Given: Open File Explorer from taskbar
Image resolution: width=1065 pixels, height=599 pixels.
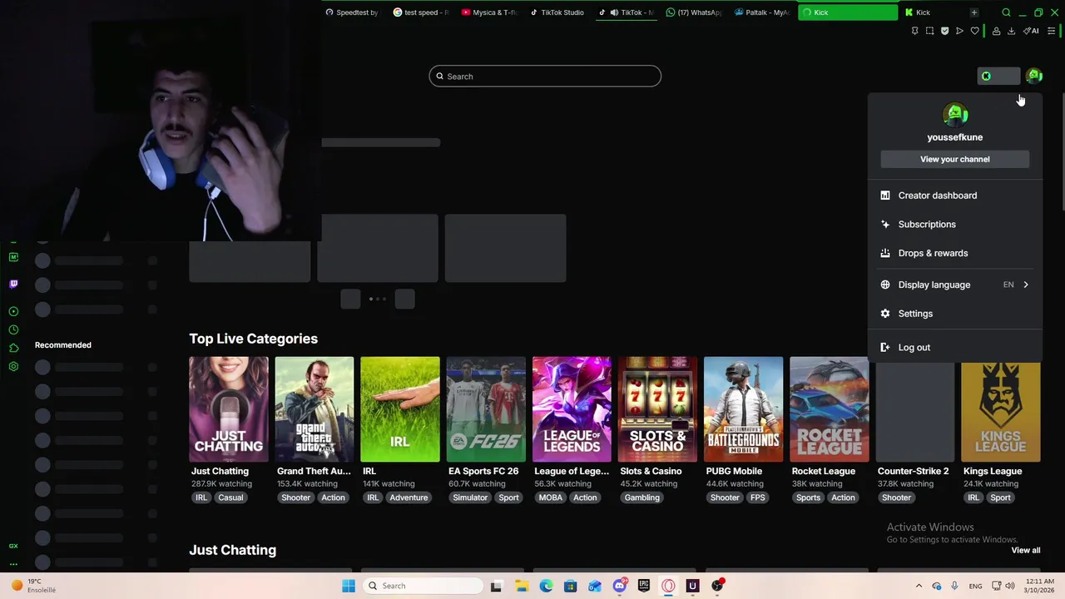Looking at the screenshot, I should (x=522, y=586).
